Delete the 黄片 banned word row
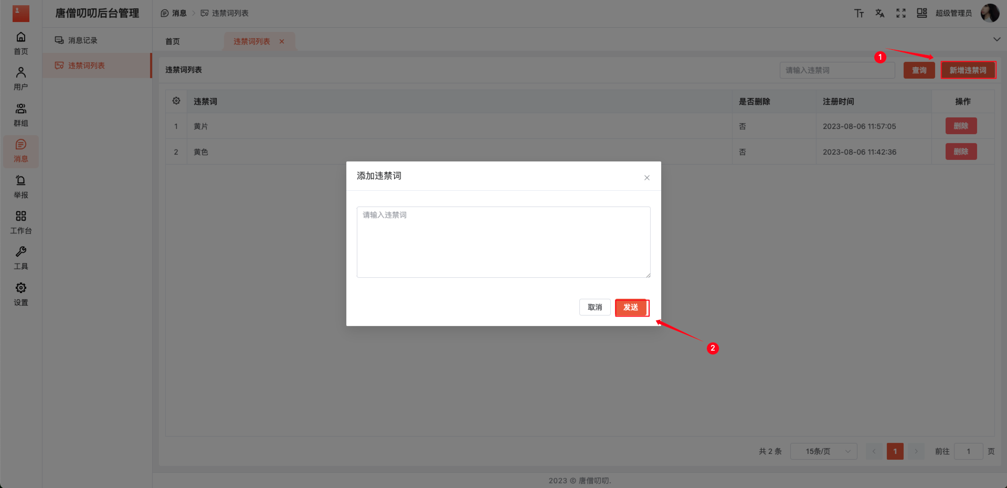 (x=961, y=126)
